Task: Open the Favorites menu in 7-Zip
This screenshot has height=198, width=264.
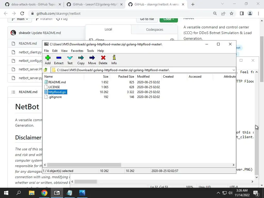Action: 77,51
